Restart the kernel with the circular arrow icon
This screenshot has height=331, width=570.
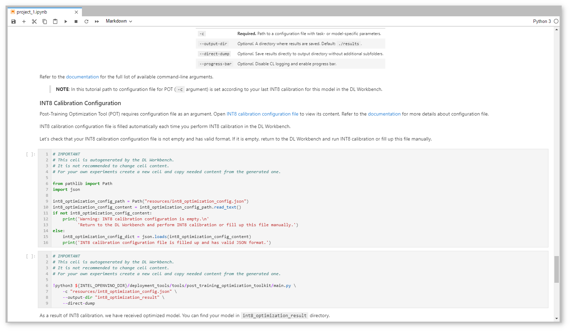(x=86, y=22)
